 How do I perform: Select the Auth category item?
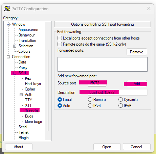tap(29, 95)
